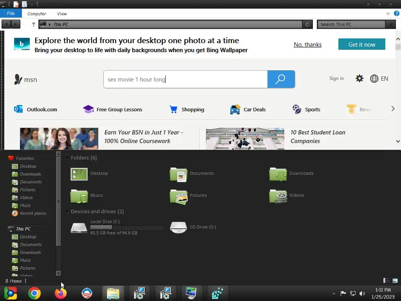Screen dimensions: 401x301
Task: Click navigation pane scrollbar down arrow
Action: [x=58, y=273]
